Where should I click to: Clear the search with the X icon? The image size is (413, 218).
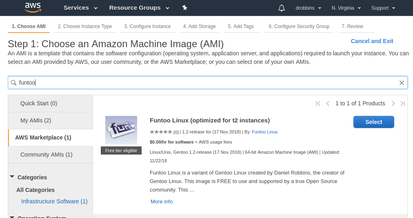402,83
